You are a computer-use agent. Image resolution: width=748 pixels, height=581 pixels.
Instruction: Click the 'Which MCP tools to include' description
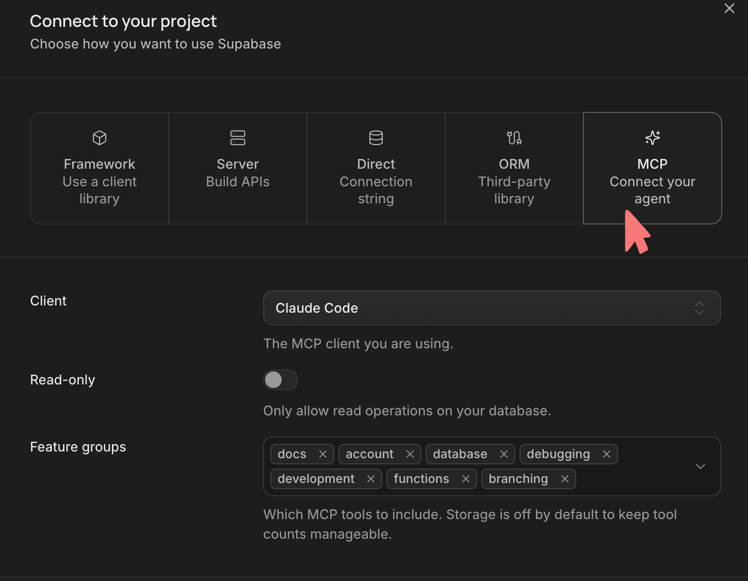470,524
